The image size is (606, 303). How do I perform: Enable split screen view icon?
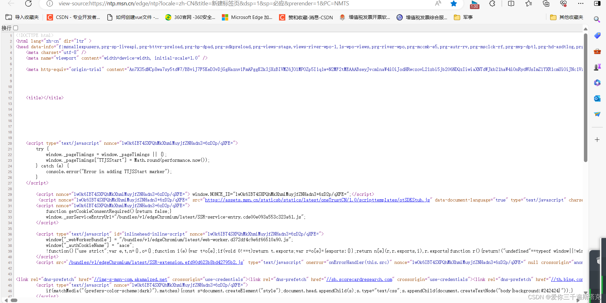point(511,3)
